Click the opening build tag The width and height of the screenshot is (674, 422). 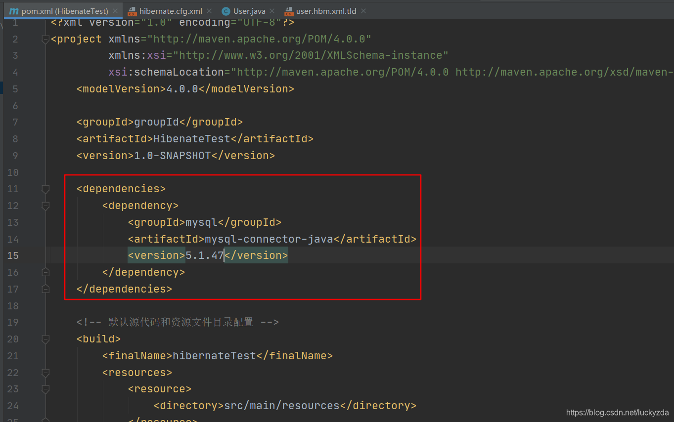point(98,339)
